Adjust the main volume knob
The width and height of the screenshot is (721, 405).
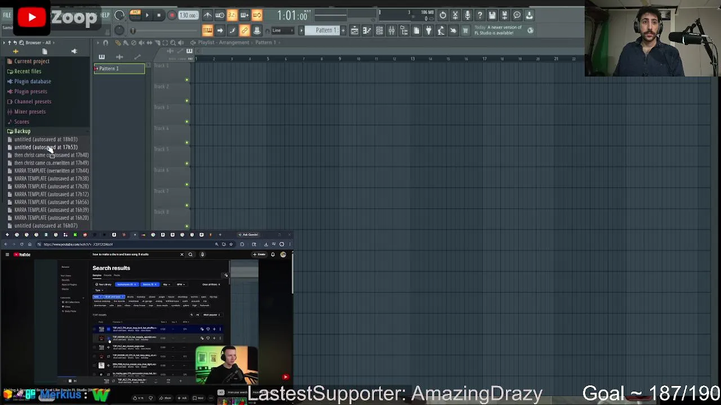[x=119, y=15]
